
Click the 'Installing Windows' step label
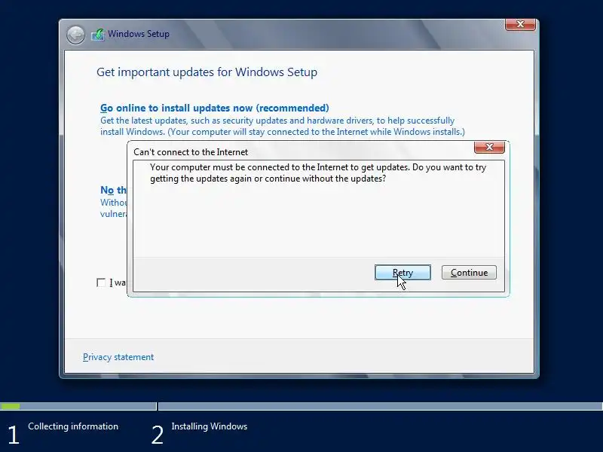click(210, 426)
